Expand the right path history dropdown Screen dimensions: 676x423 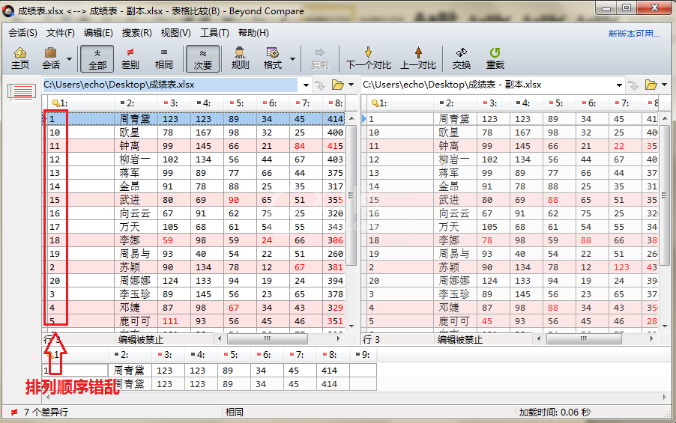tap(619, 85)
